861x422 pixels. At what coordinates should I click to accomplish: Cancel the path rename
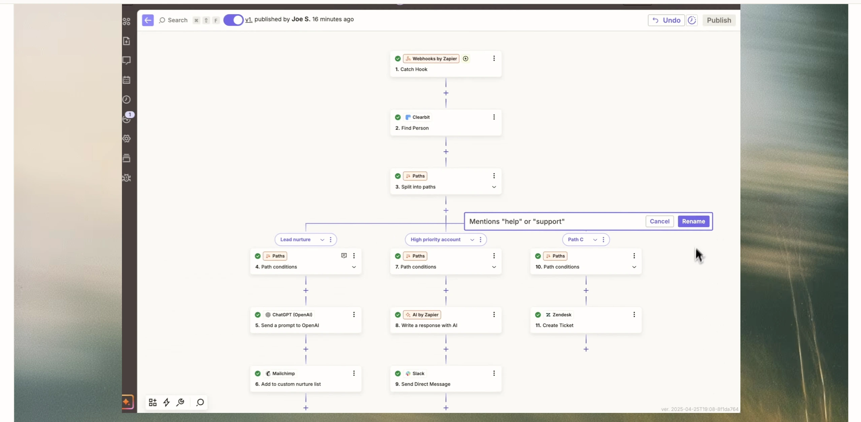[660, 221]
